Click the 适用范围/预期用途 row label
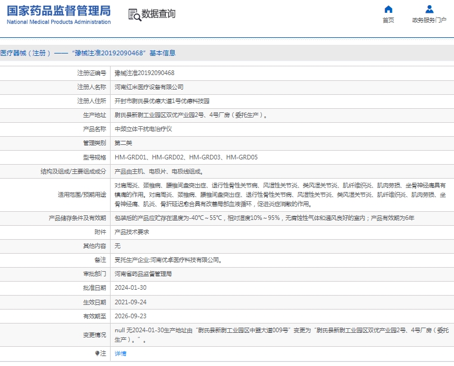454x366 pixels. tap(82, 194)
